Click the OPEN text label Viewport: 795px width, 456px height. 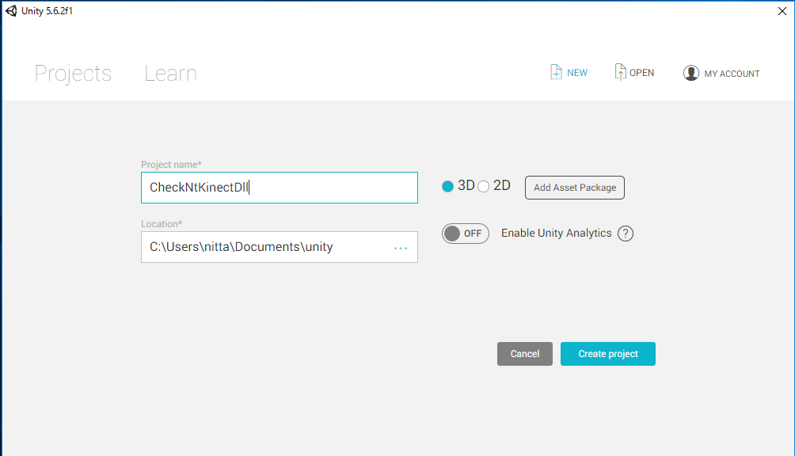641,73
